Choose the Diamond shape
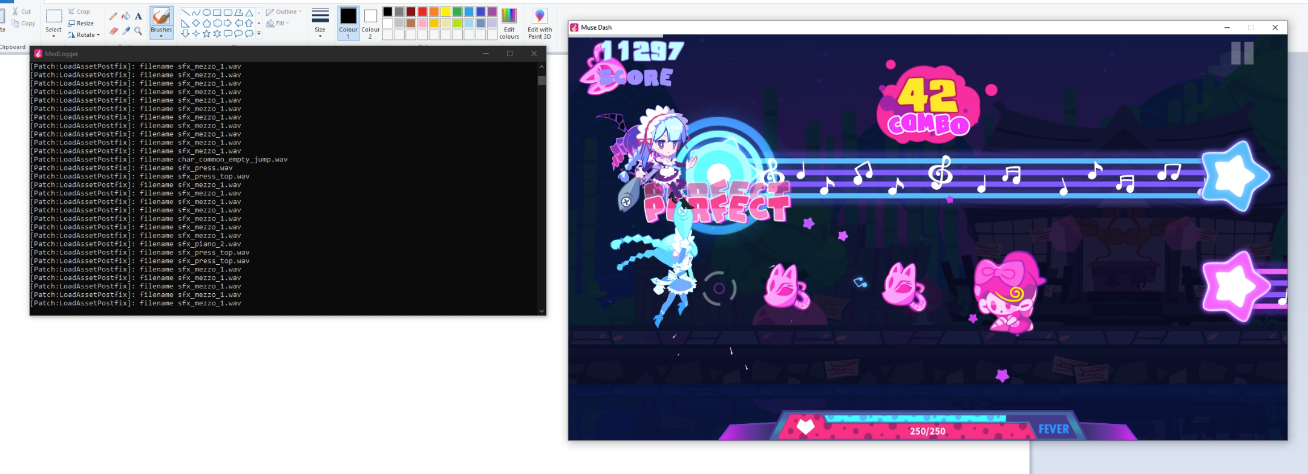 [x=196, y=23]
